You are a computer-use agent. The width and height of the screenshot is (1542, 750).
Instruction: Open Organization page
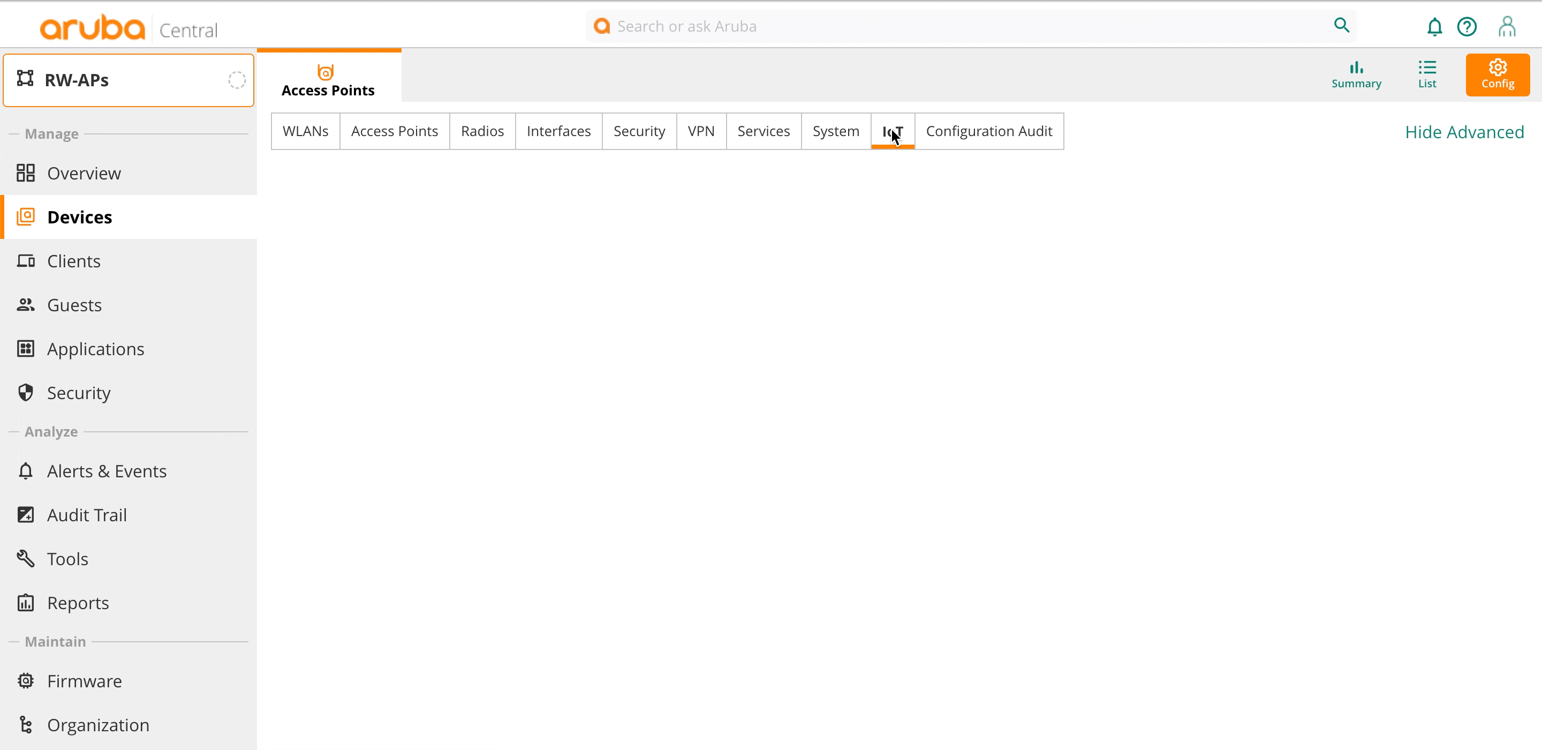click(x=128, y=725)
